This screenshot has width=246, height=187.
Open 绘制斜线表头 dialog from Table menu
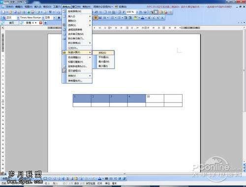(x=77, y=66)
